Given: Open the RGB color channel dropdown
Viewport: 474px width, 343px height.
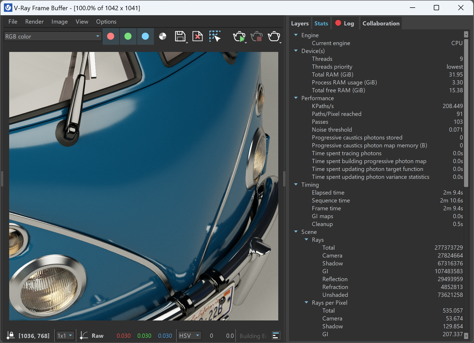Looking at the screenshot, I should (53, 36).
